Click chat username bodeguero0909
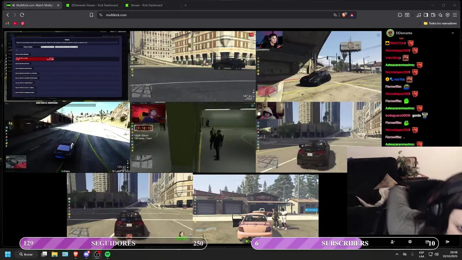Screen dimensions: 462x260 coord(398,116)
